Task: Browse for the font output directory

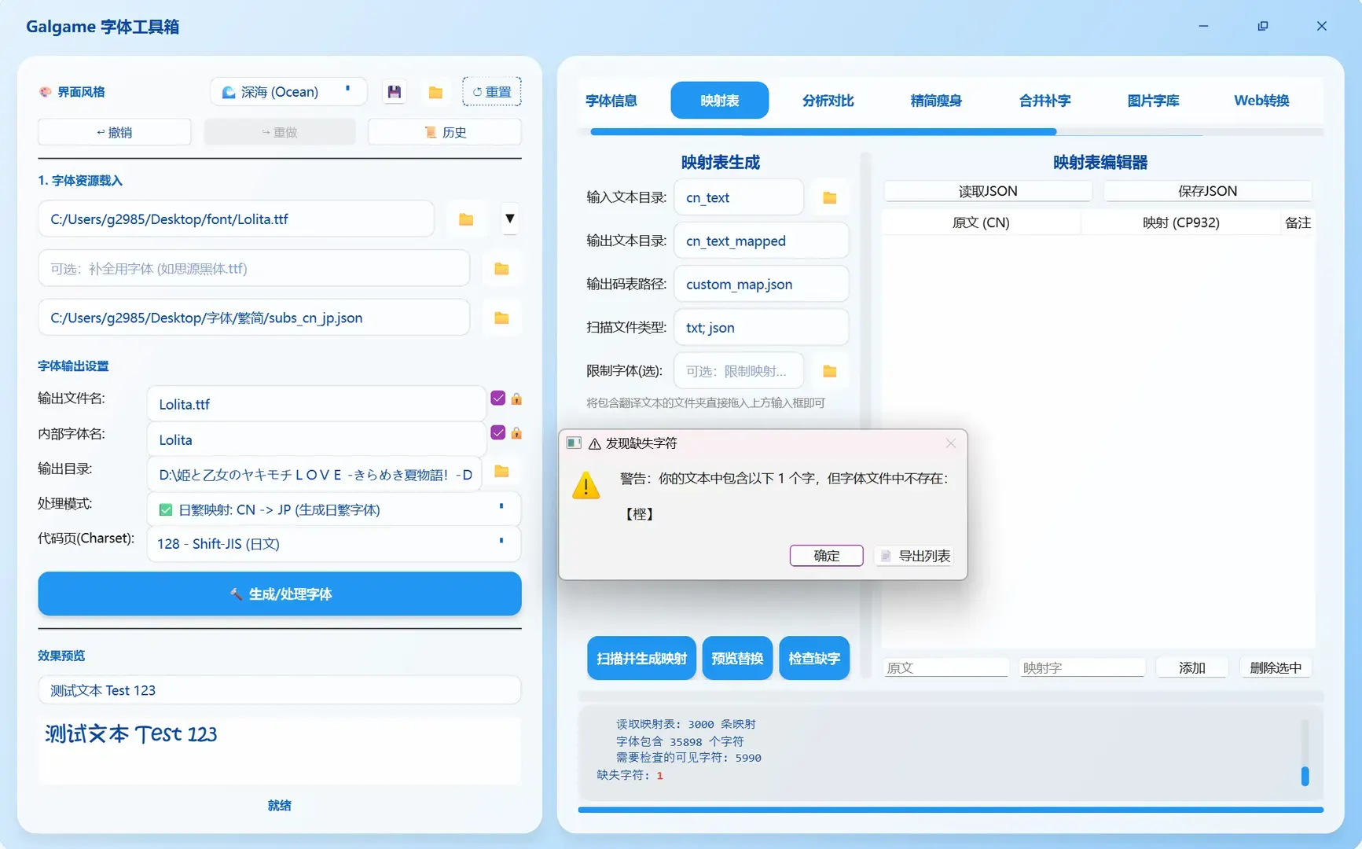Action: pos(501,472)
